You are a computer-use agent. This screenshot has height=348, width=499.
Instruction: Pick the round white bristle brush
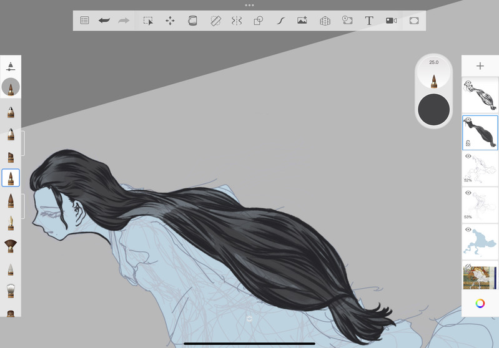[11, 291]
